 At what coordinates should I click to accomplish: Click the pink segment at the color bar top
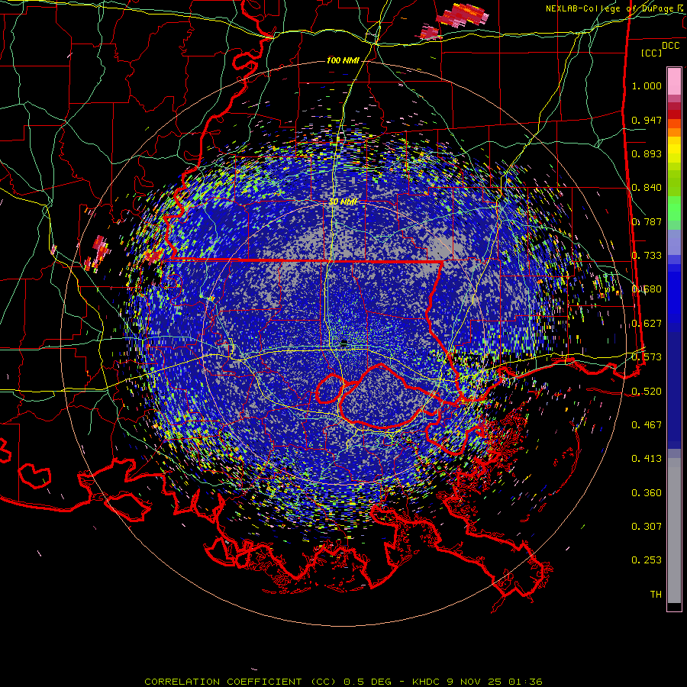point(674,82)
